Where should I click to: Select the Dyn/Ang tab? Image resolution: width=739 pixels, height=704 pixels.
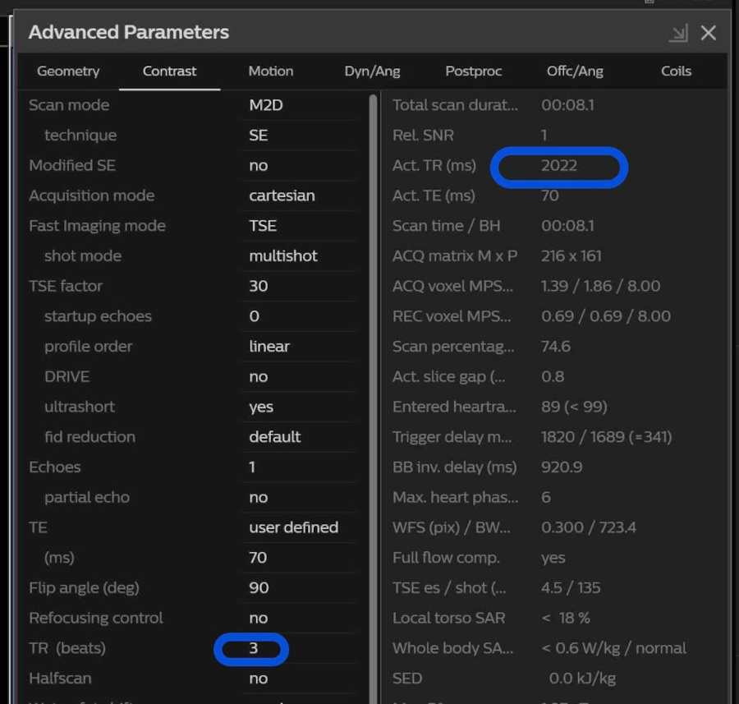point(372,71)
